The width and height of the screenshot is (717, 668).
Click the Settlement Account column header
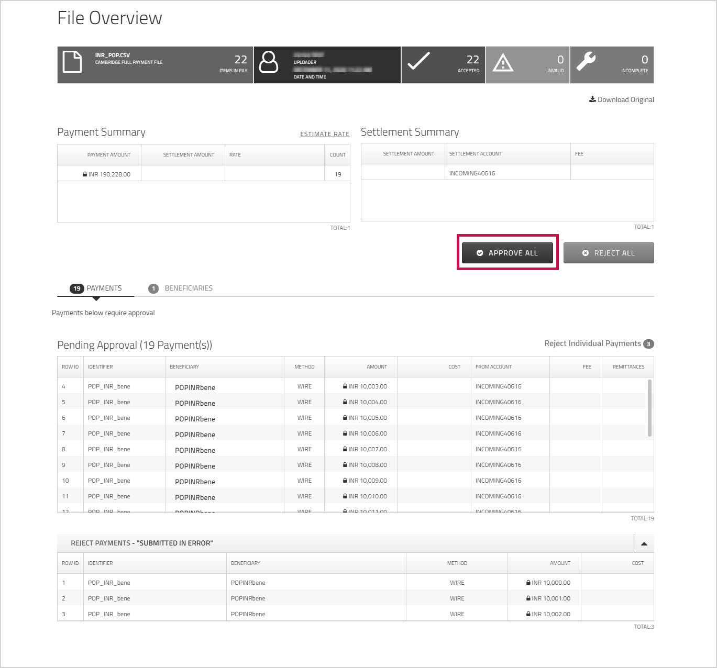point(508,154)
